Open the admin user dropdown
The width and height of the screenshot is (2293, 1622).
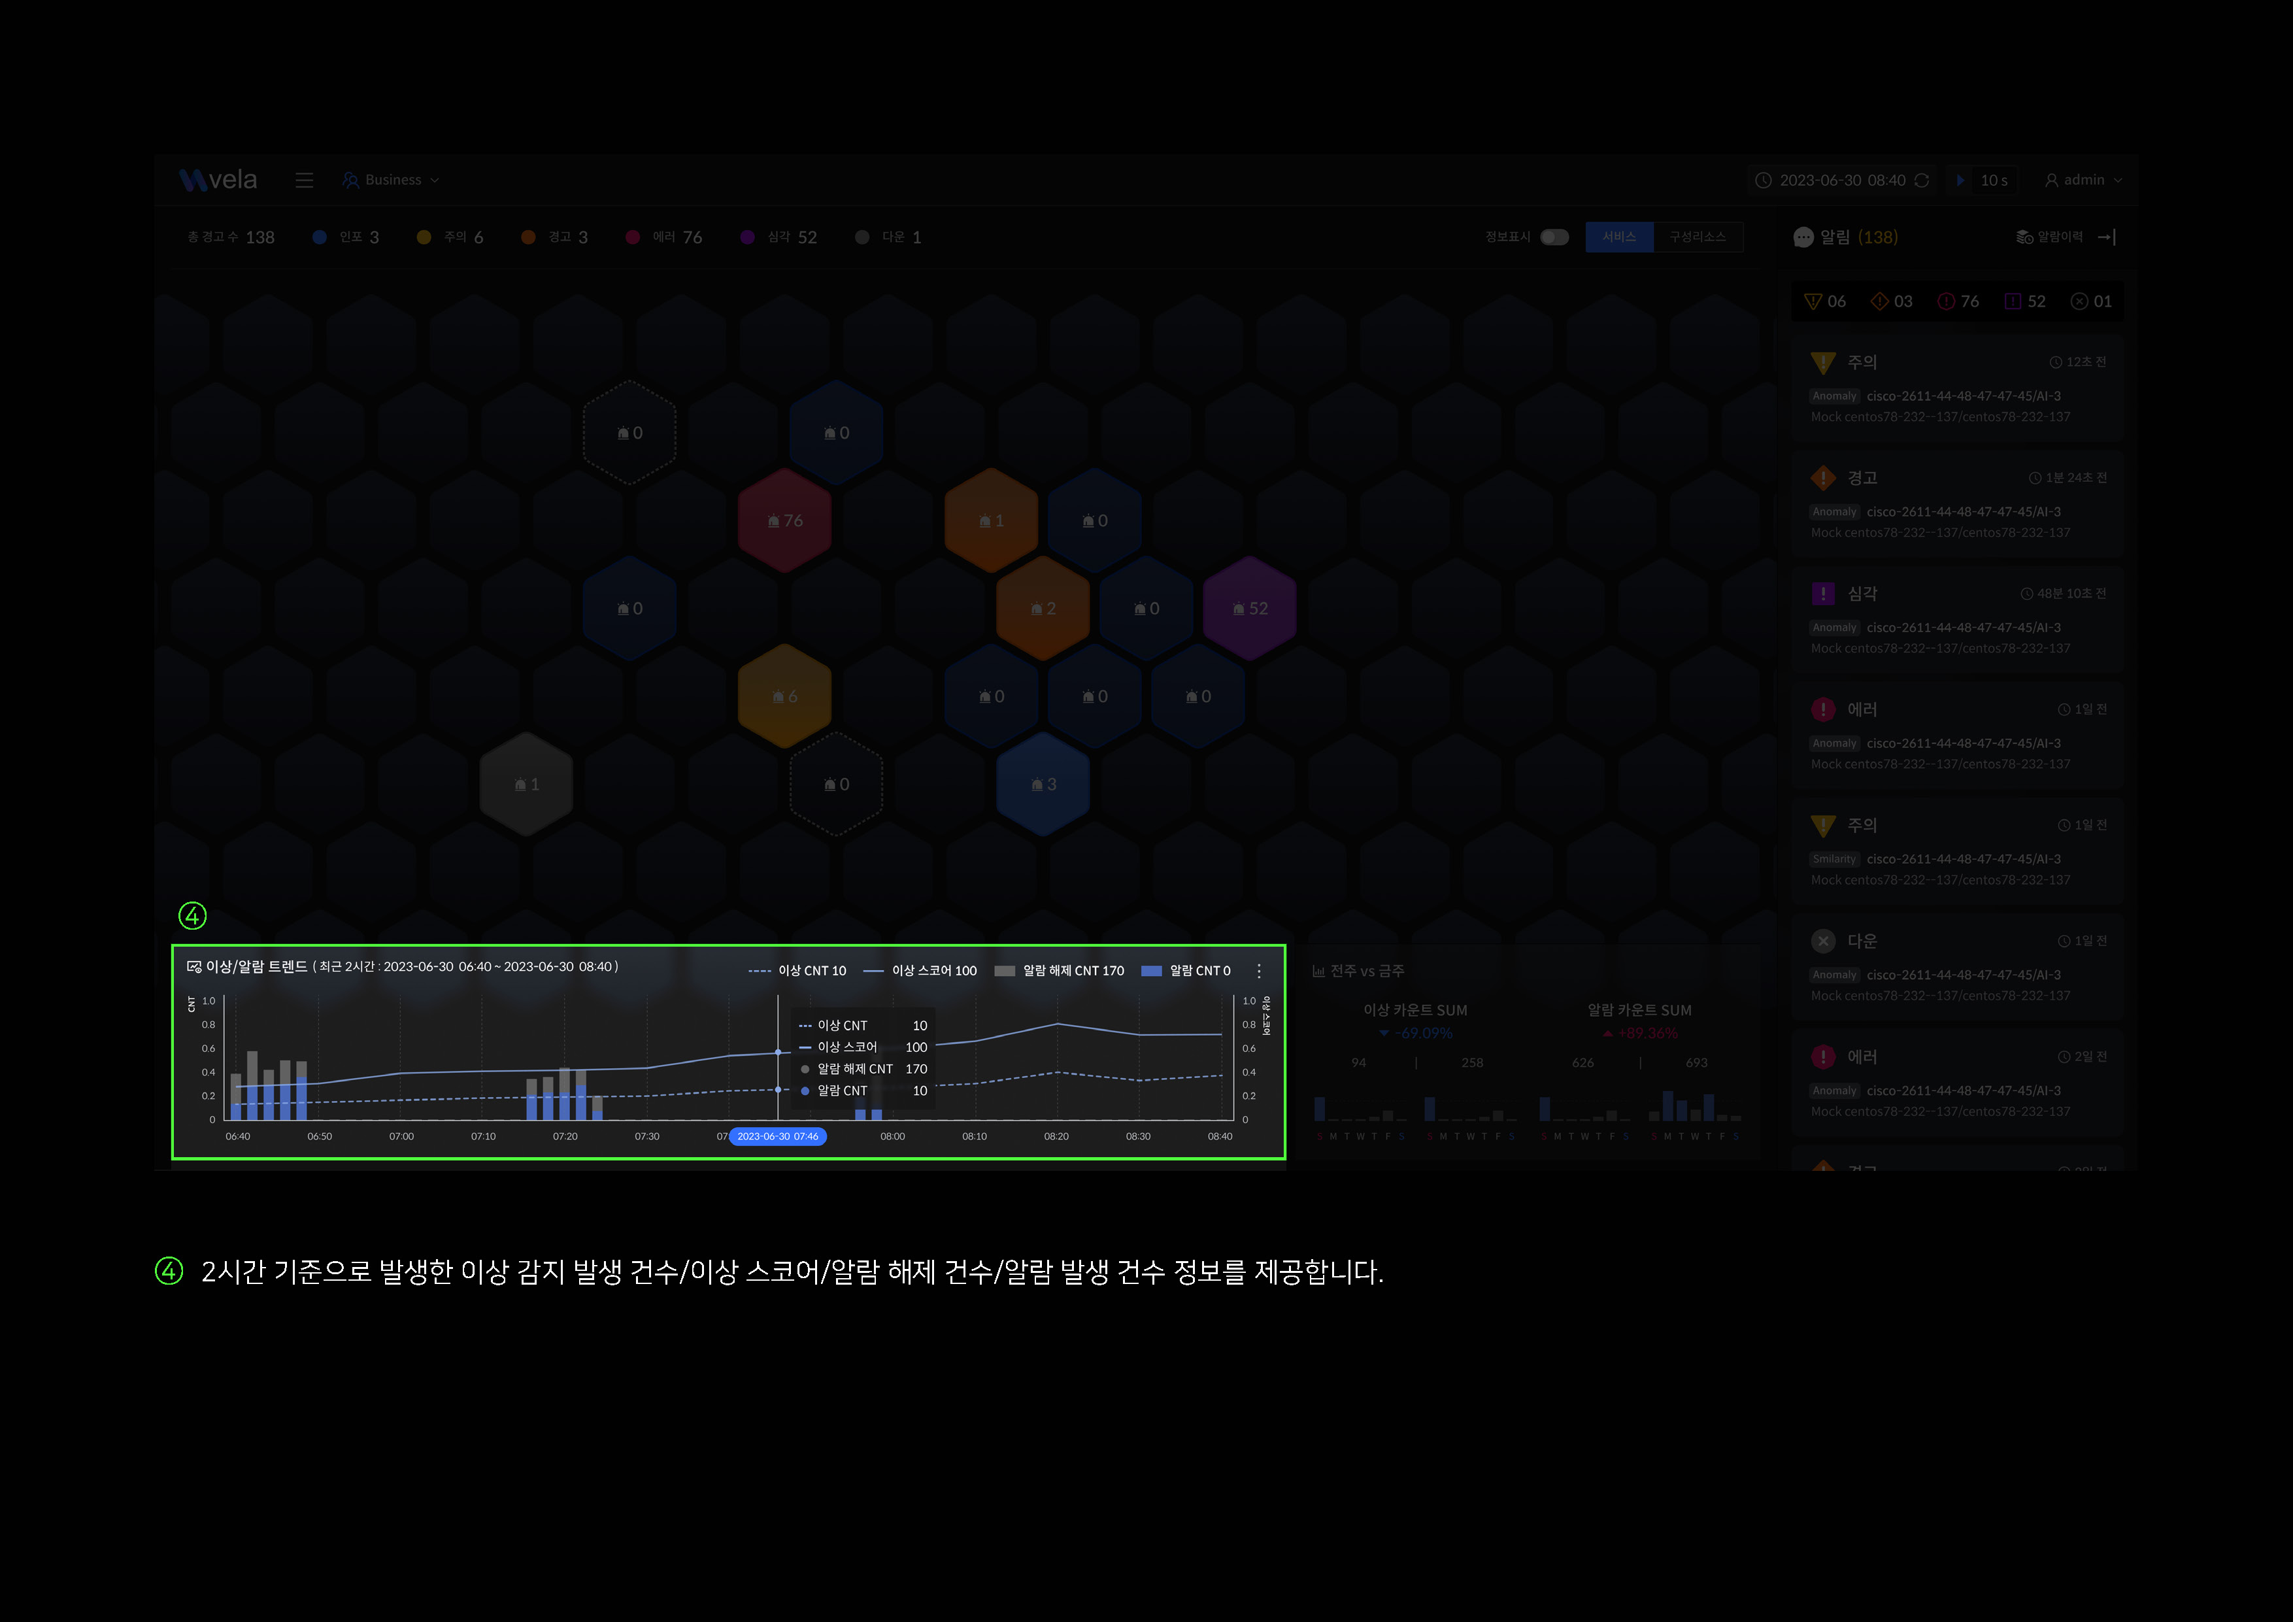[2083, 180]
